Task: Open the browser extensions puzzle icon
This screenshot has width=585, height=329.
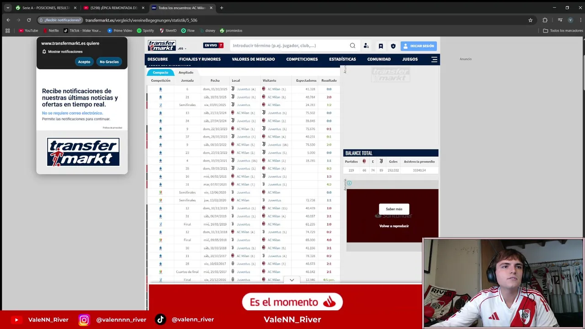Action: click(545, 20)
